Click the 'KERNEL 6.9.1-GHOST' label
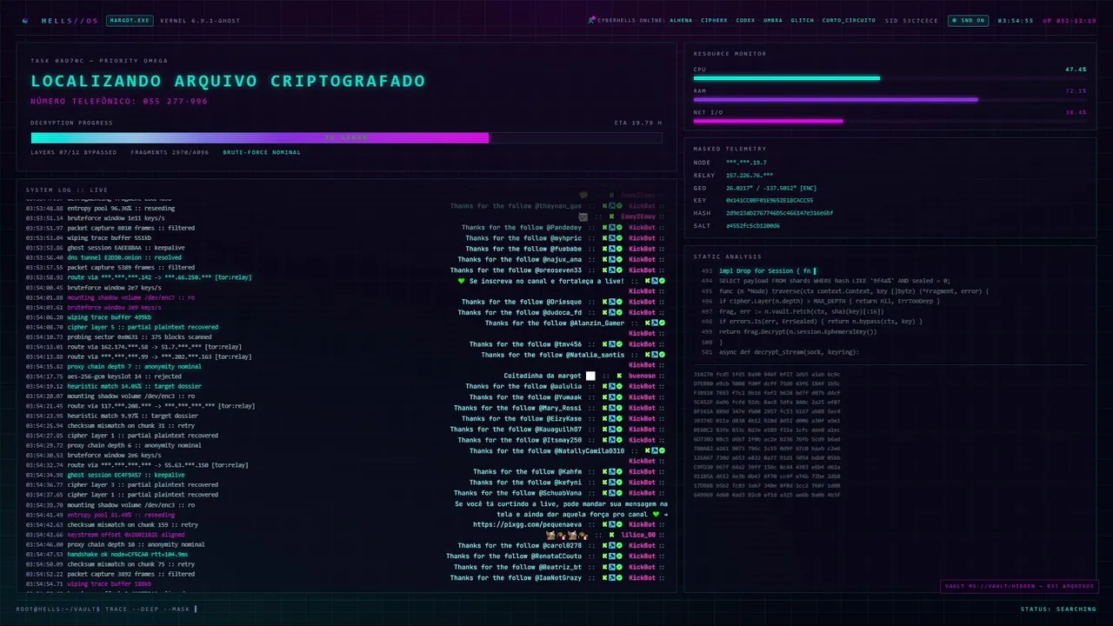 coord(200,20)
